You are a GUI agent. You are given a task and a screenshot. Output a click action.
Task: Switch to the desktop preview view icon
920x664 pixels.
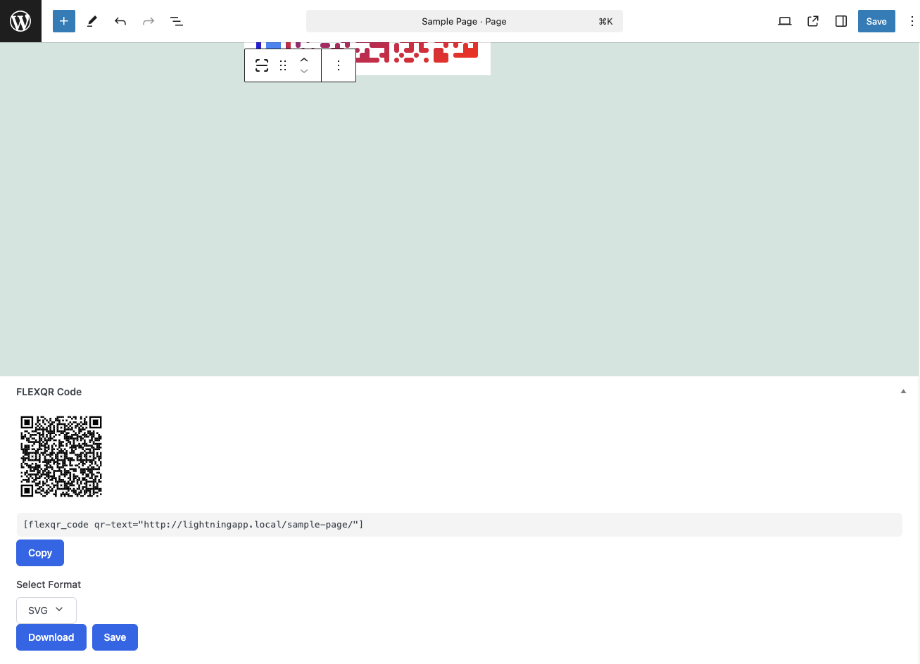785,21
